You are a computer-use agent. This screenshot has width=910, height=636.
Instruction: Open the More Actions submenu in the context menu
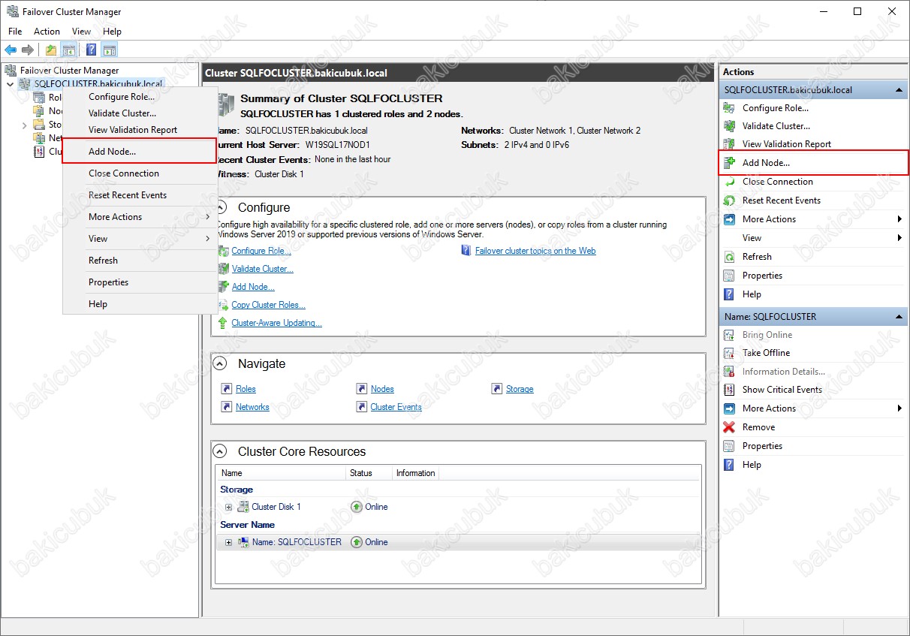(140, 217)
